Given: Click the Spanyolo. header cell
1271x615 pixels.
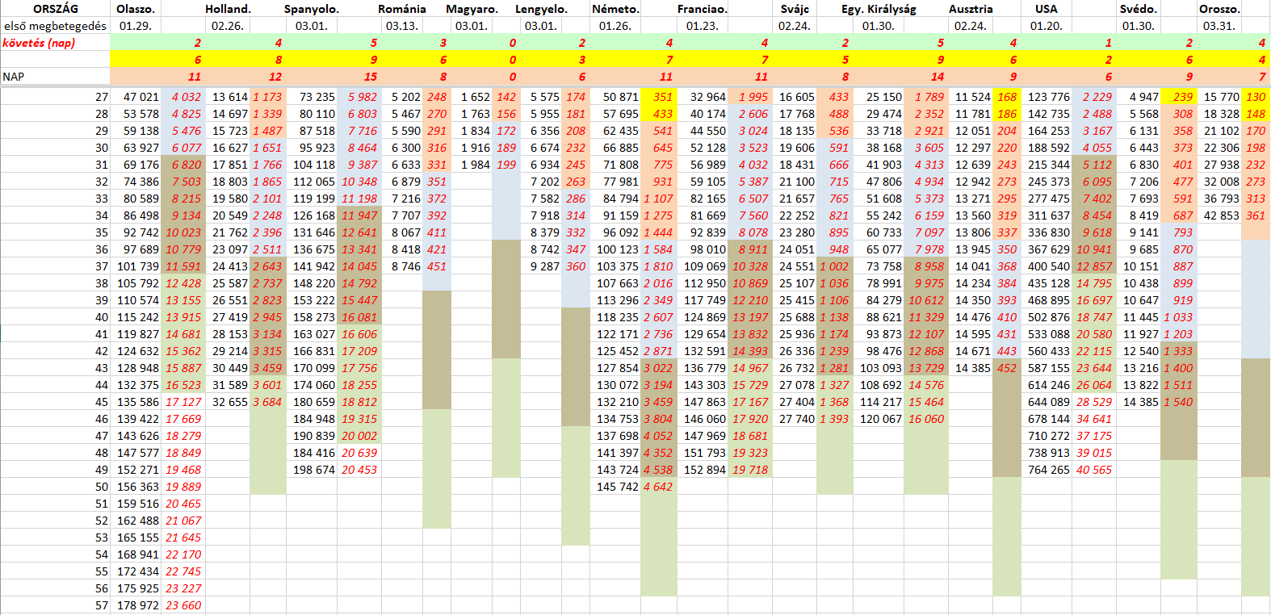Looking at the screenshot, I should point(312,9).
